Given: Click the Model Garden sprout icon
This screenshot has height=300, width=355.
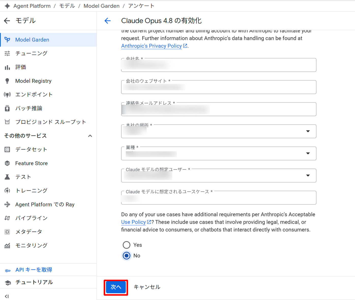Looking at the screenshot, I should pos(7,40).
